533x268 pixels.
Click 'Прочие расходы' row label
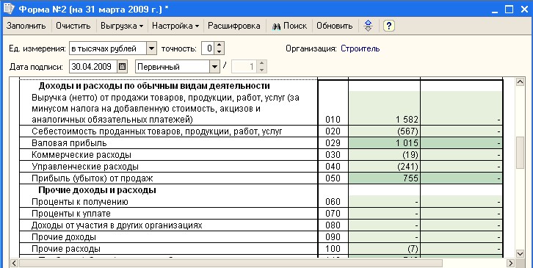[x=66, y=249]
